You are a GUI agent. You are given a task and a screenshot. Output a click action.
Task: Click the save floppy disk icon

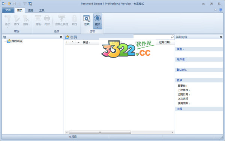coord(14,4)
